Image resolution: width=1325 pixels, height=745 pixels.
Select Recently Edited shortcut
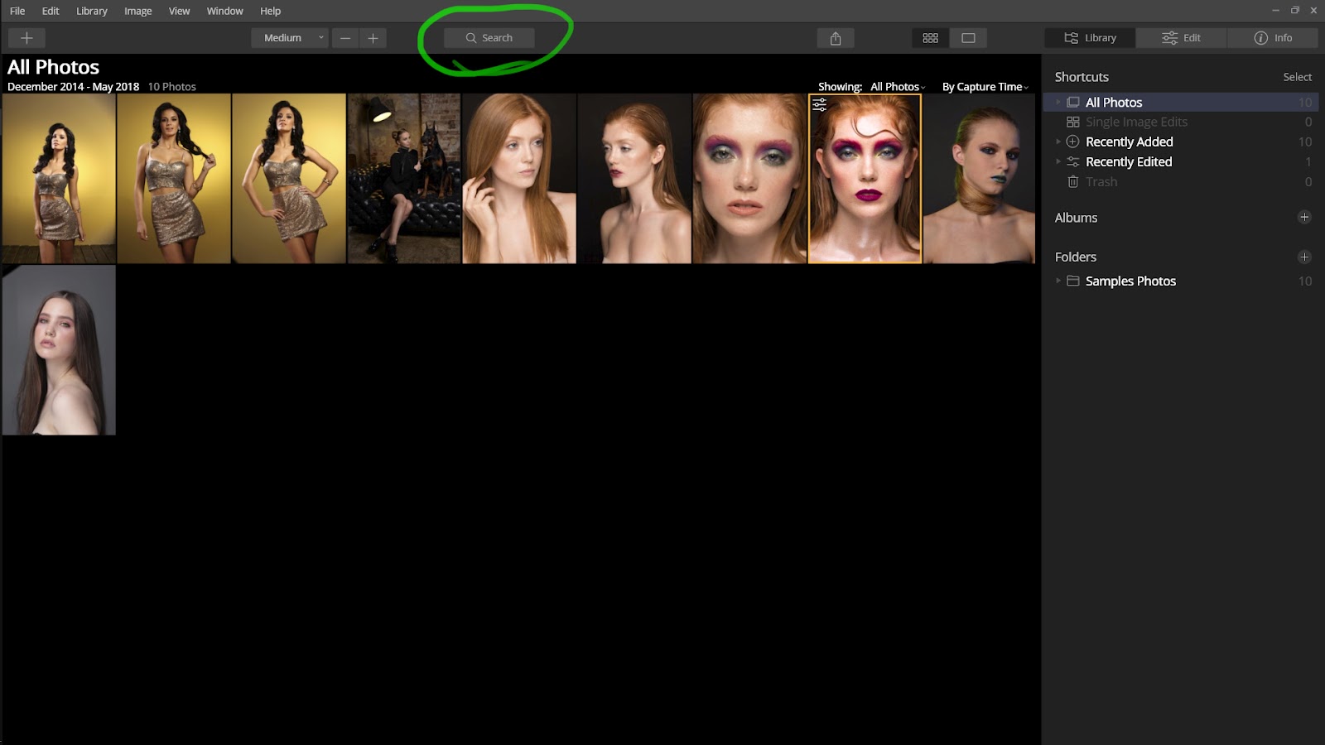coord(1181,161)
